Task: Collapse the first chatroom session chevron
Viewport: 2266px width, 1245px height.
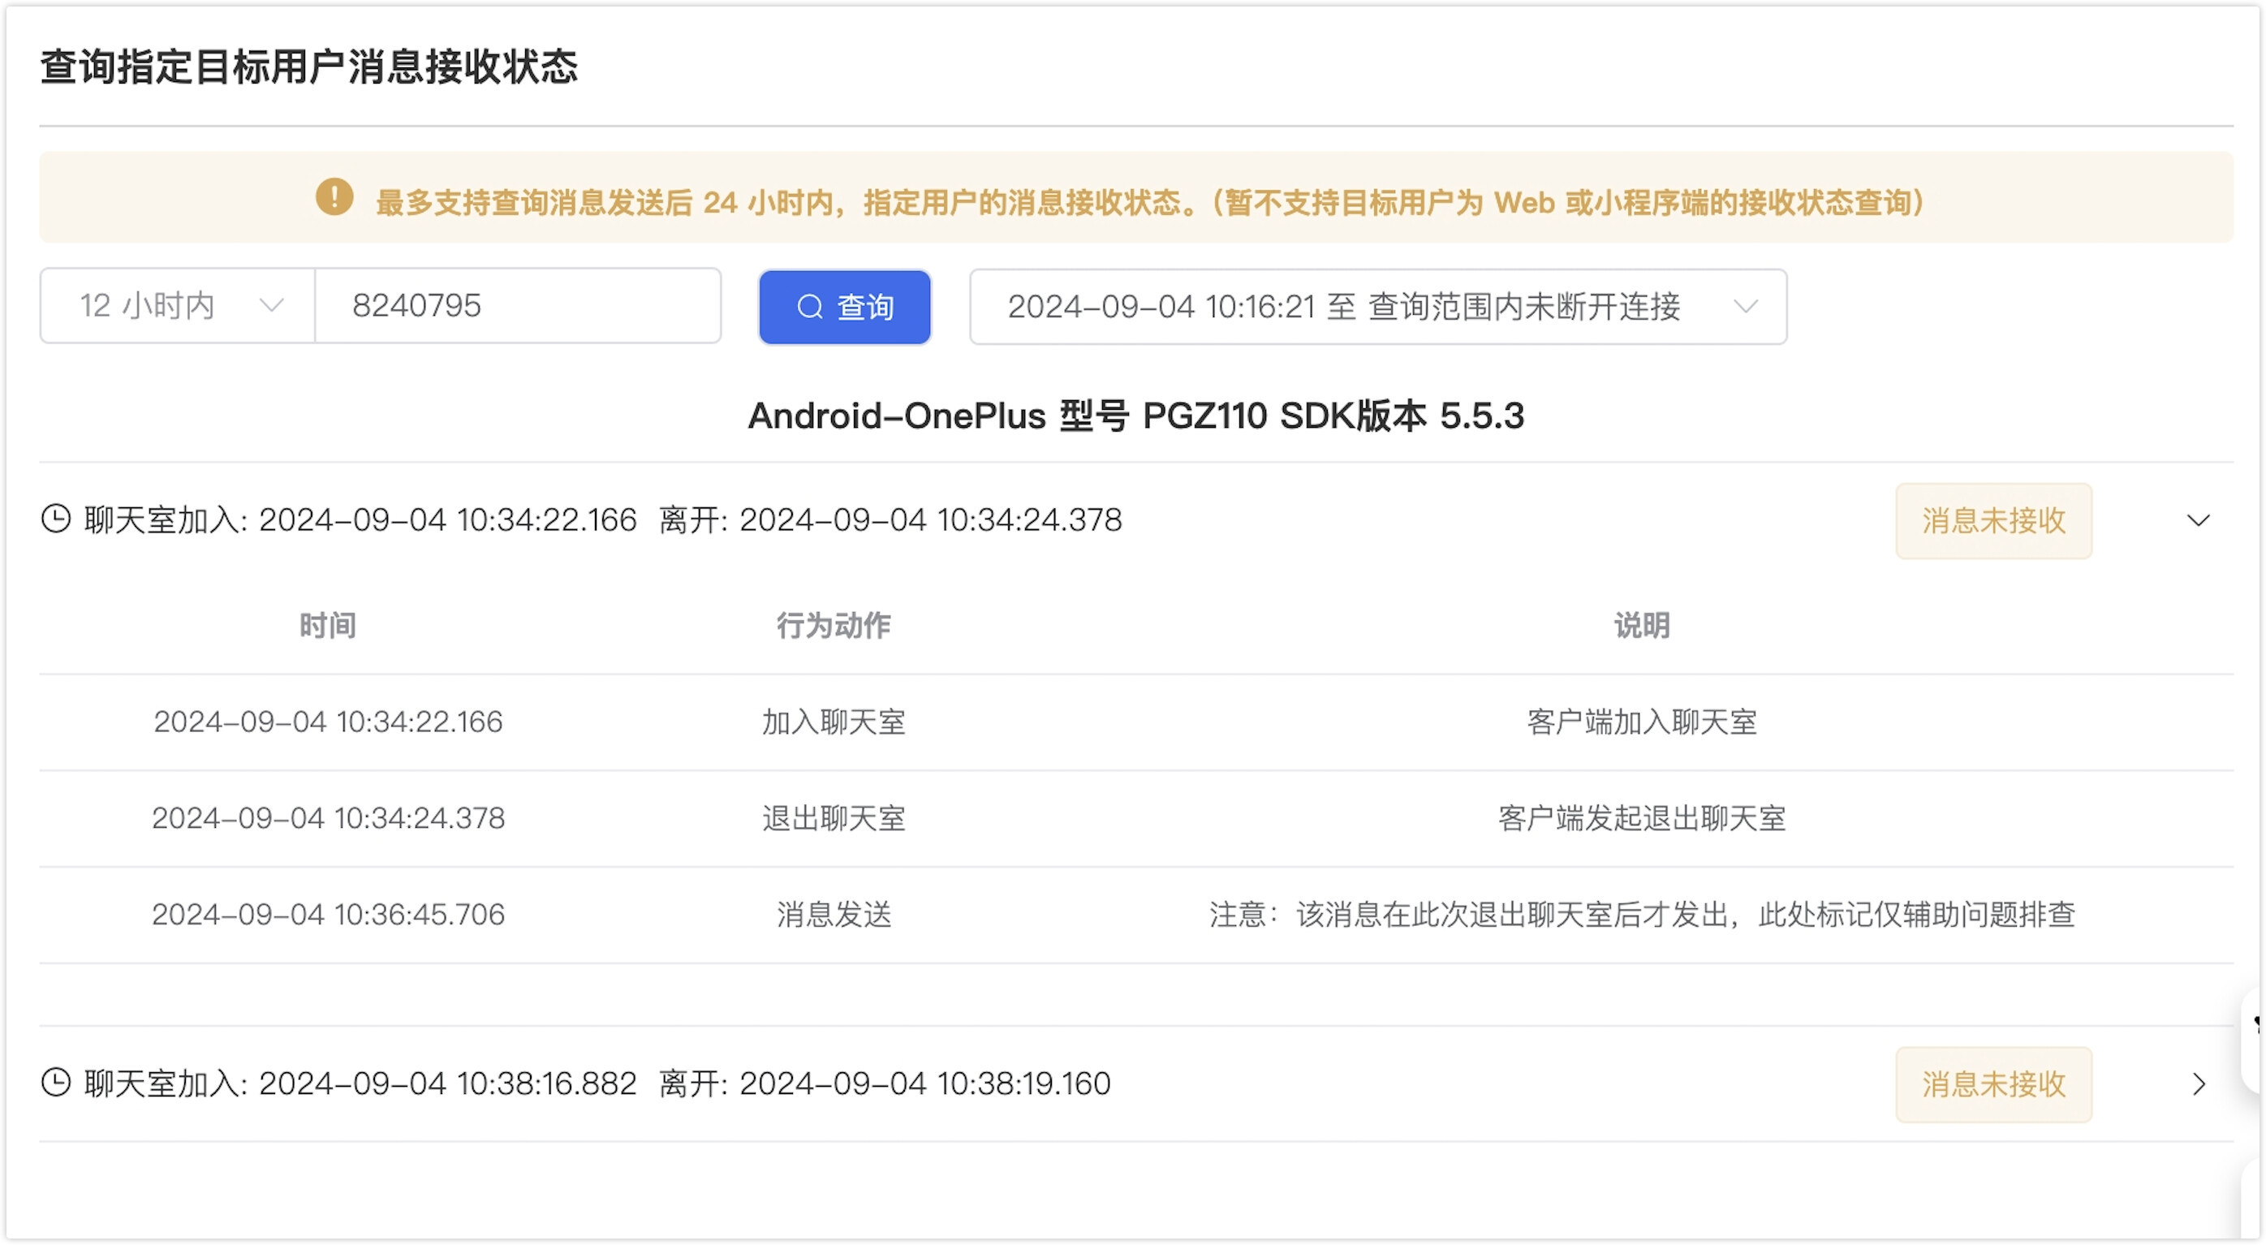Action: click(x=2197, y=520)
